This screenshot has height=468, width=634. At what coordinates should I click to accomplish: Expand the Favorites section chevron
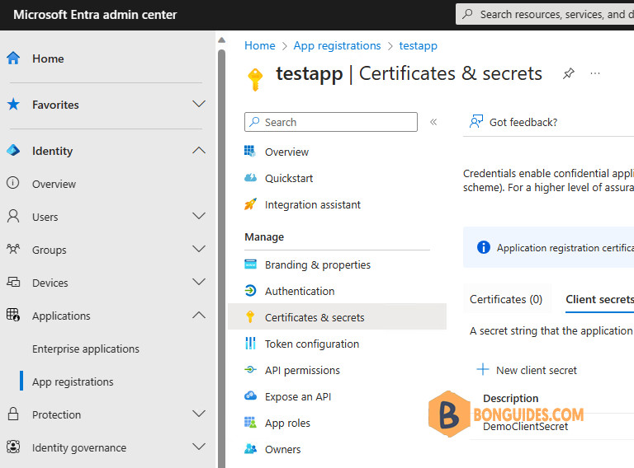[199, 104]
